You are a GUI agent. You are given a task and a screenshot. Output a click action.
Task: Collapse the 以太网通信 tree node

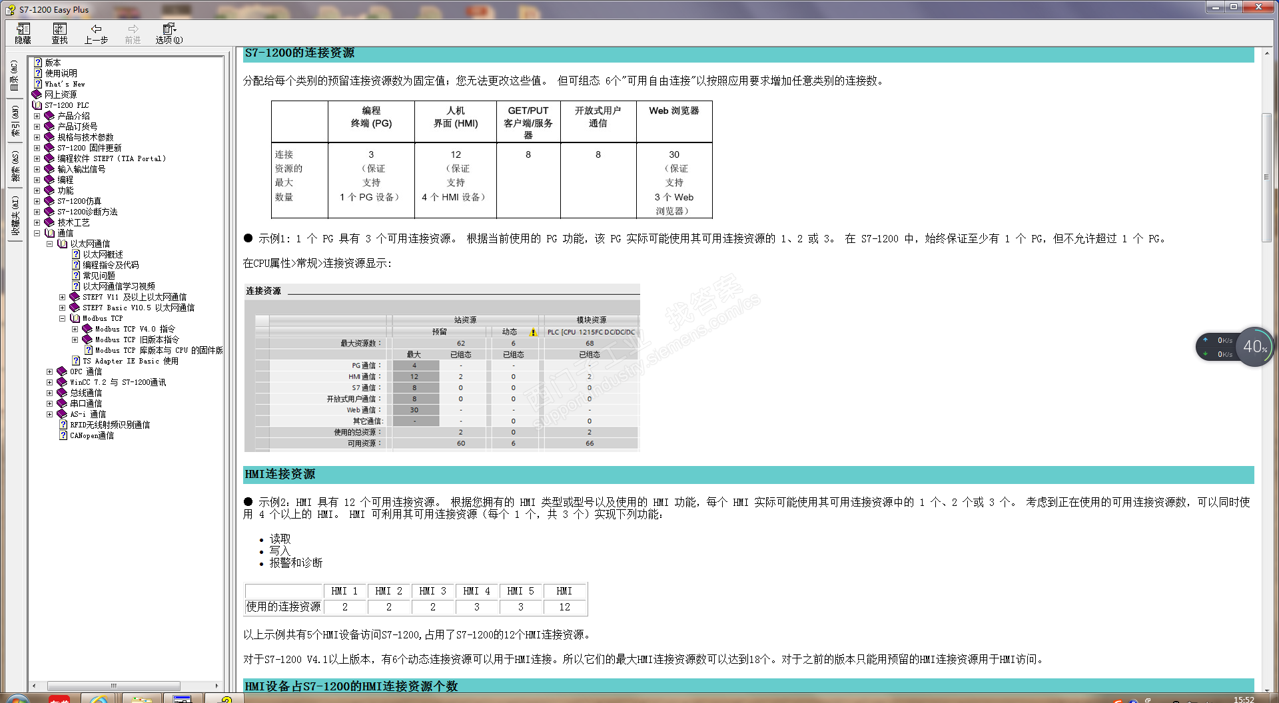coord(49,244)
